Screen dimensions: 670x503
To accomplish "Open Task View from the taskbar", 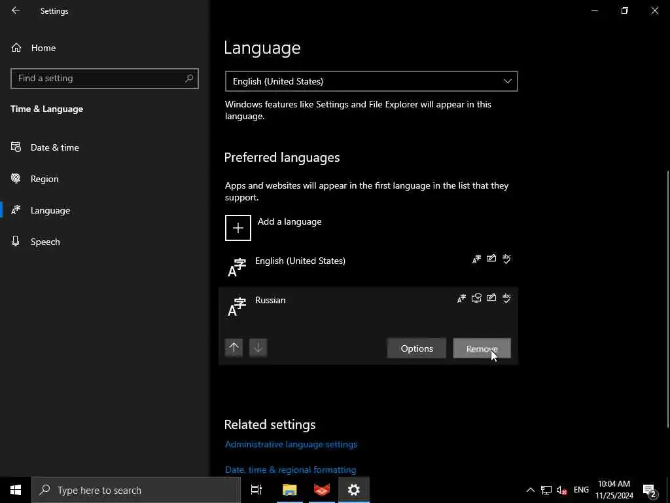I will 256,490.
